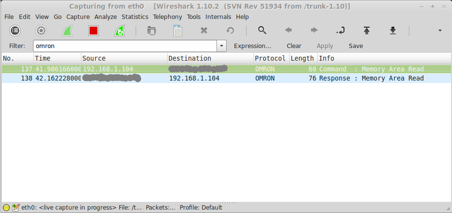This screenshot has height=213, width=452.
Task: Save this capture file toolbar icon
Action: click(x=178, y=30)
